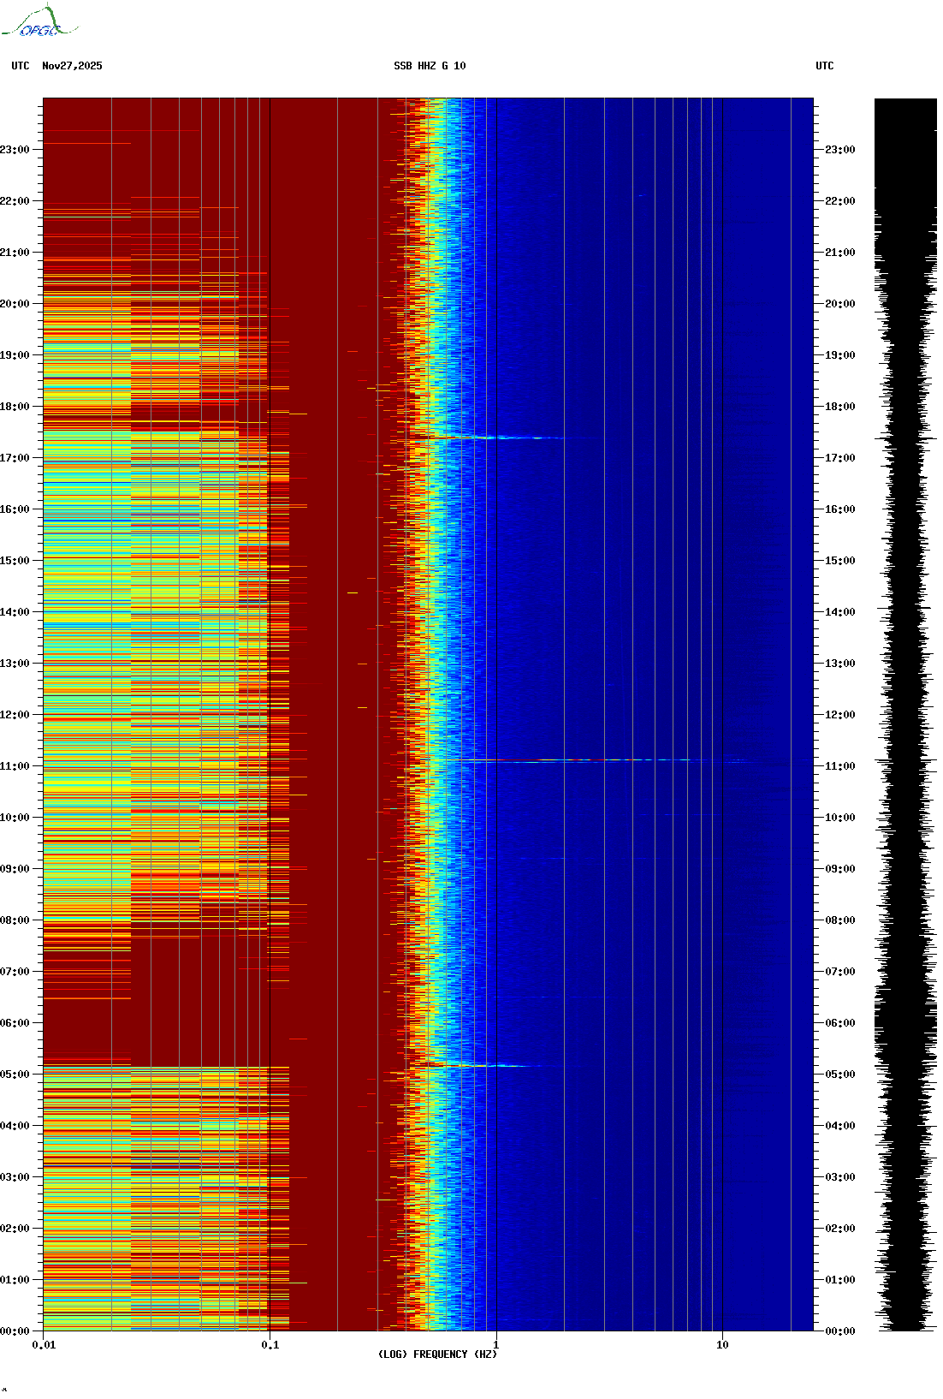
Task: Click the 10 Hz frequency axis label
Action: 722,1345
